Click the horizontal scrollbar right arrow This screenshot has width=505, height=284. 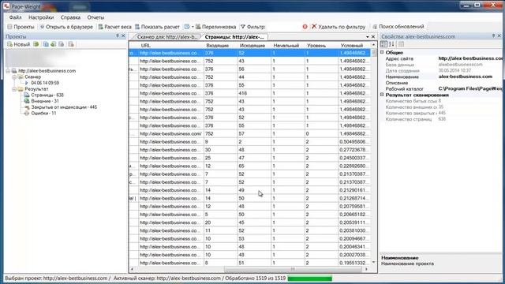click(x=366, y=269)
